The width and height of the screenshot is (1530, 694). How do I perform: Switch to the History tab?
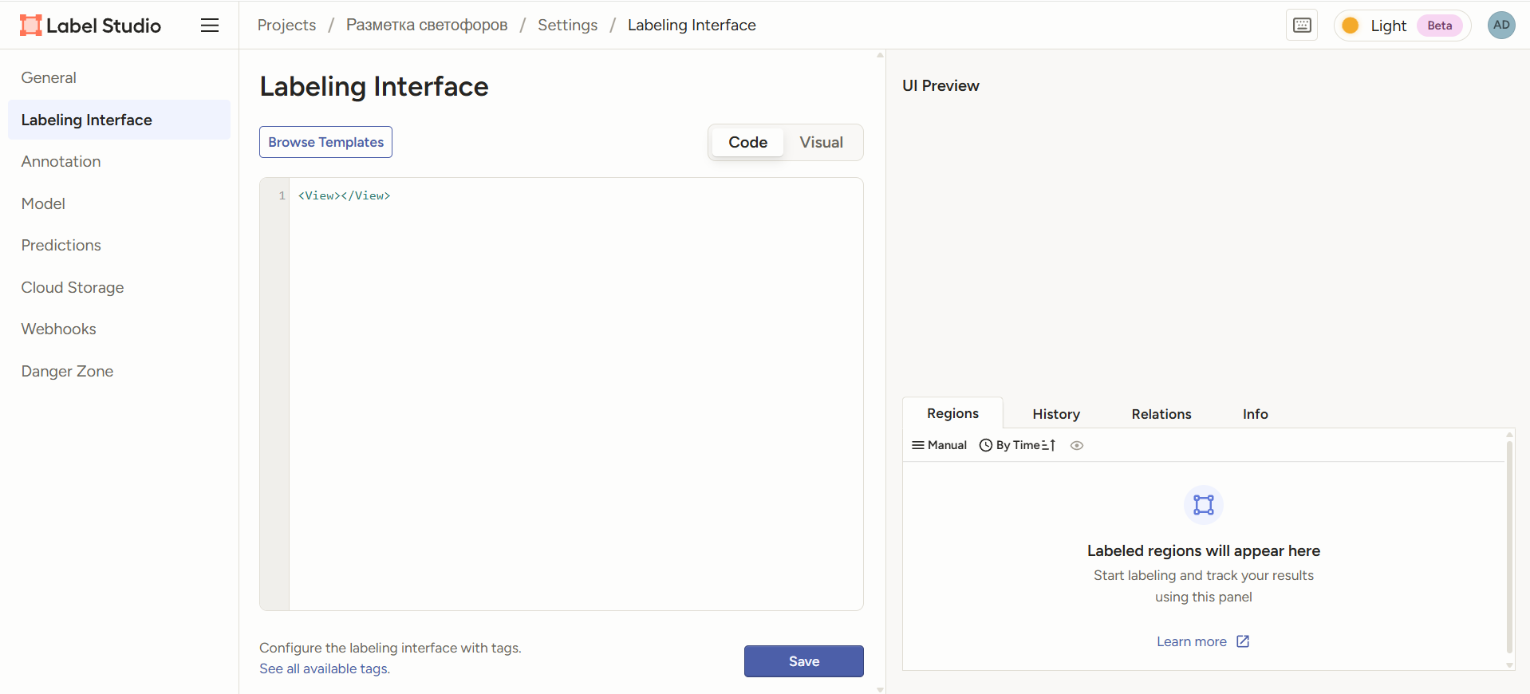[x=1055, y=414]
